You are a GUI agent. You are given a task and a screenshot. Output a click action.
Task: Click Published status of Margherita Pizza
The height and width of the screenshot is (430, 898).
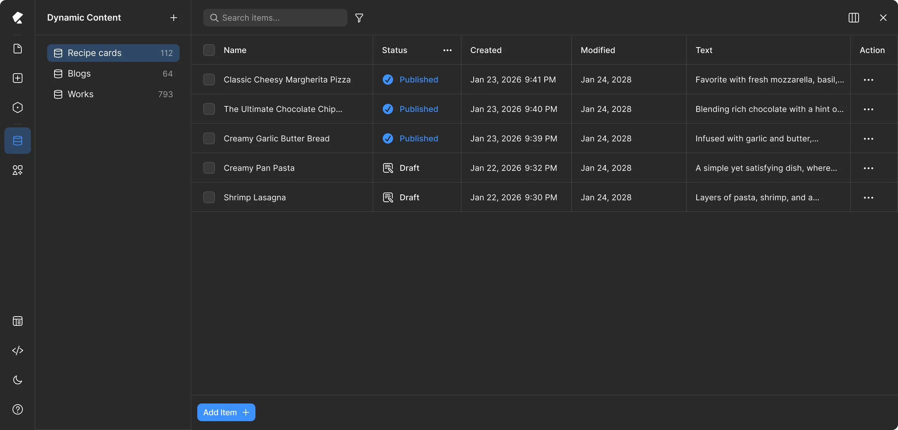(x=410, y=80)
